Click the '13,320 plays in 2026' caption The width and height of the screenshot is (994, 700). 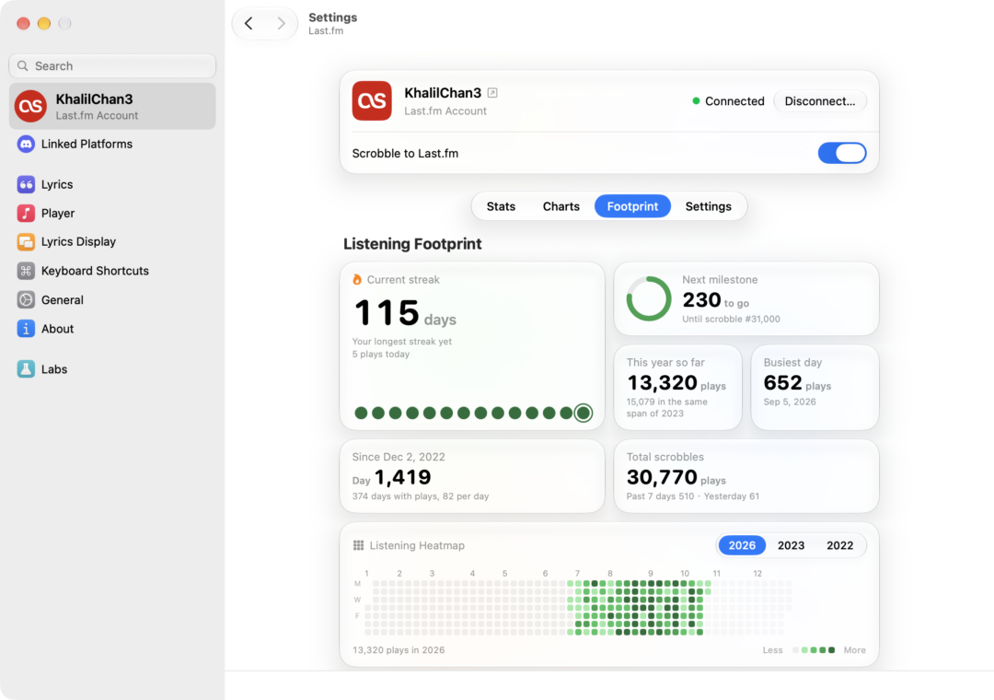[399, 650]
